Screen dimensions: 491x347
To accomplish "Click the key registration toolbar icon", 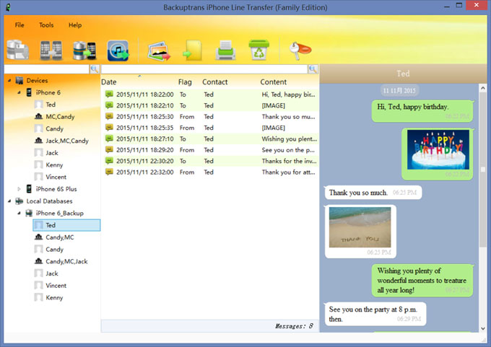I will pos(300,50).
